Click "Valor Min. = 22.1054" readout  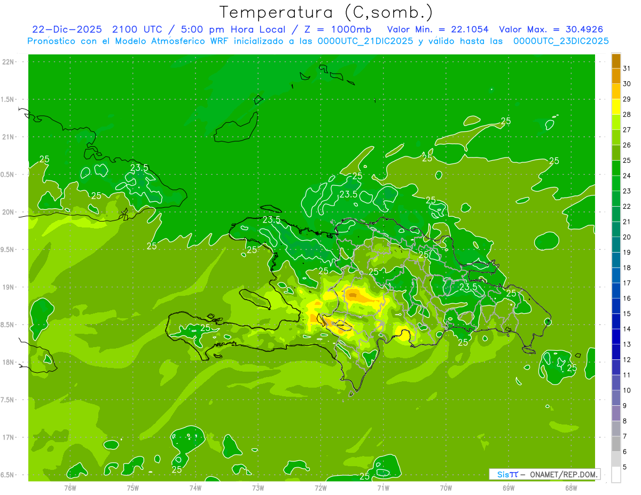click(437, 29)
